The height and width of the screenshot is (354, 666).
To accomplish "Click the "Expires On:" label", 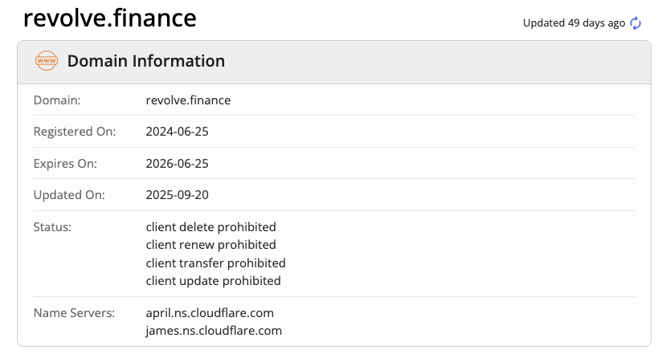I will click(65, 163).
